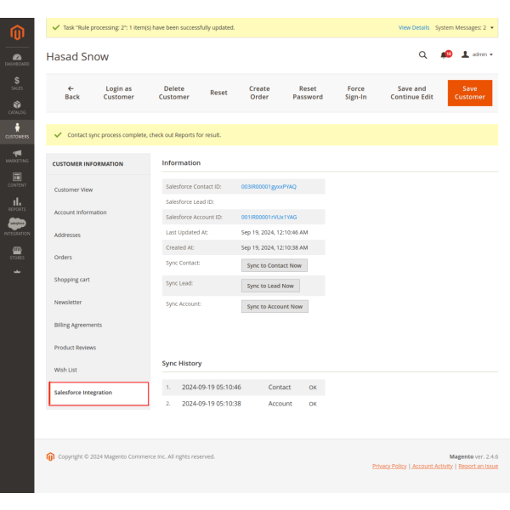
Task: Open the notifications bell icon
Action: [444, 55]
